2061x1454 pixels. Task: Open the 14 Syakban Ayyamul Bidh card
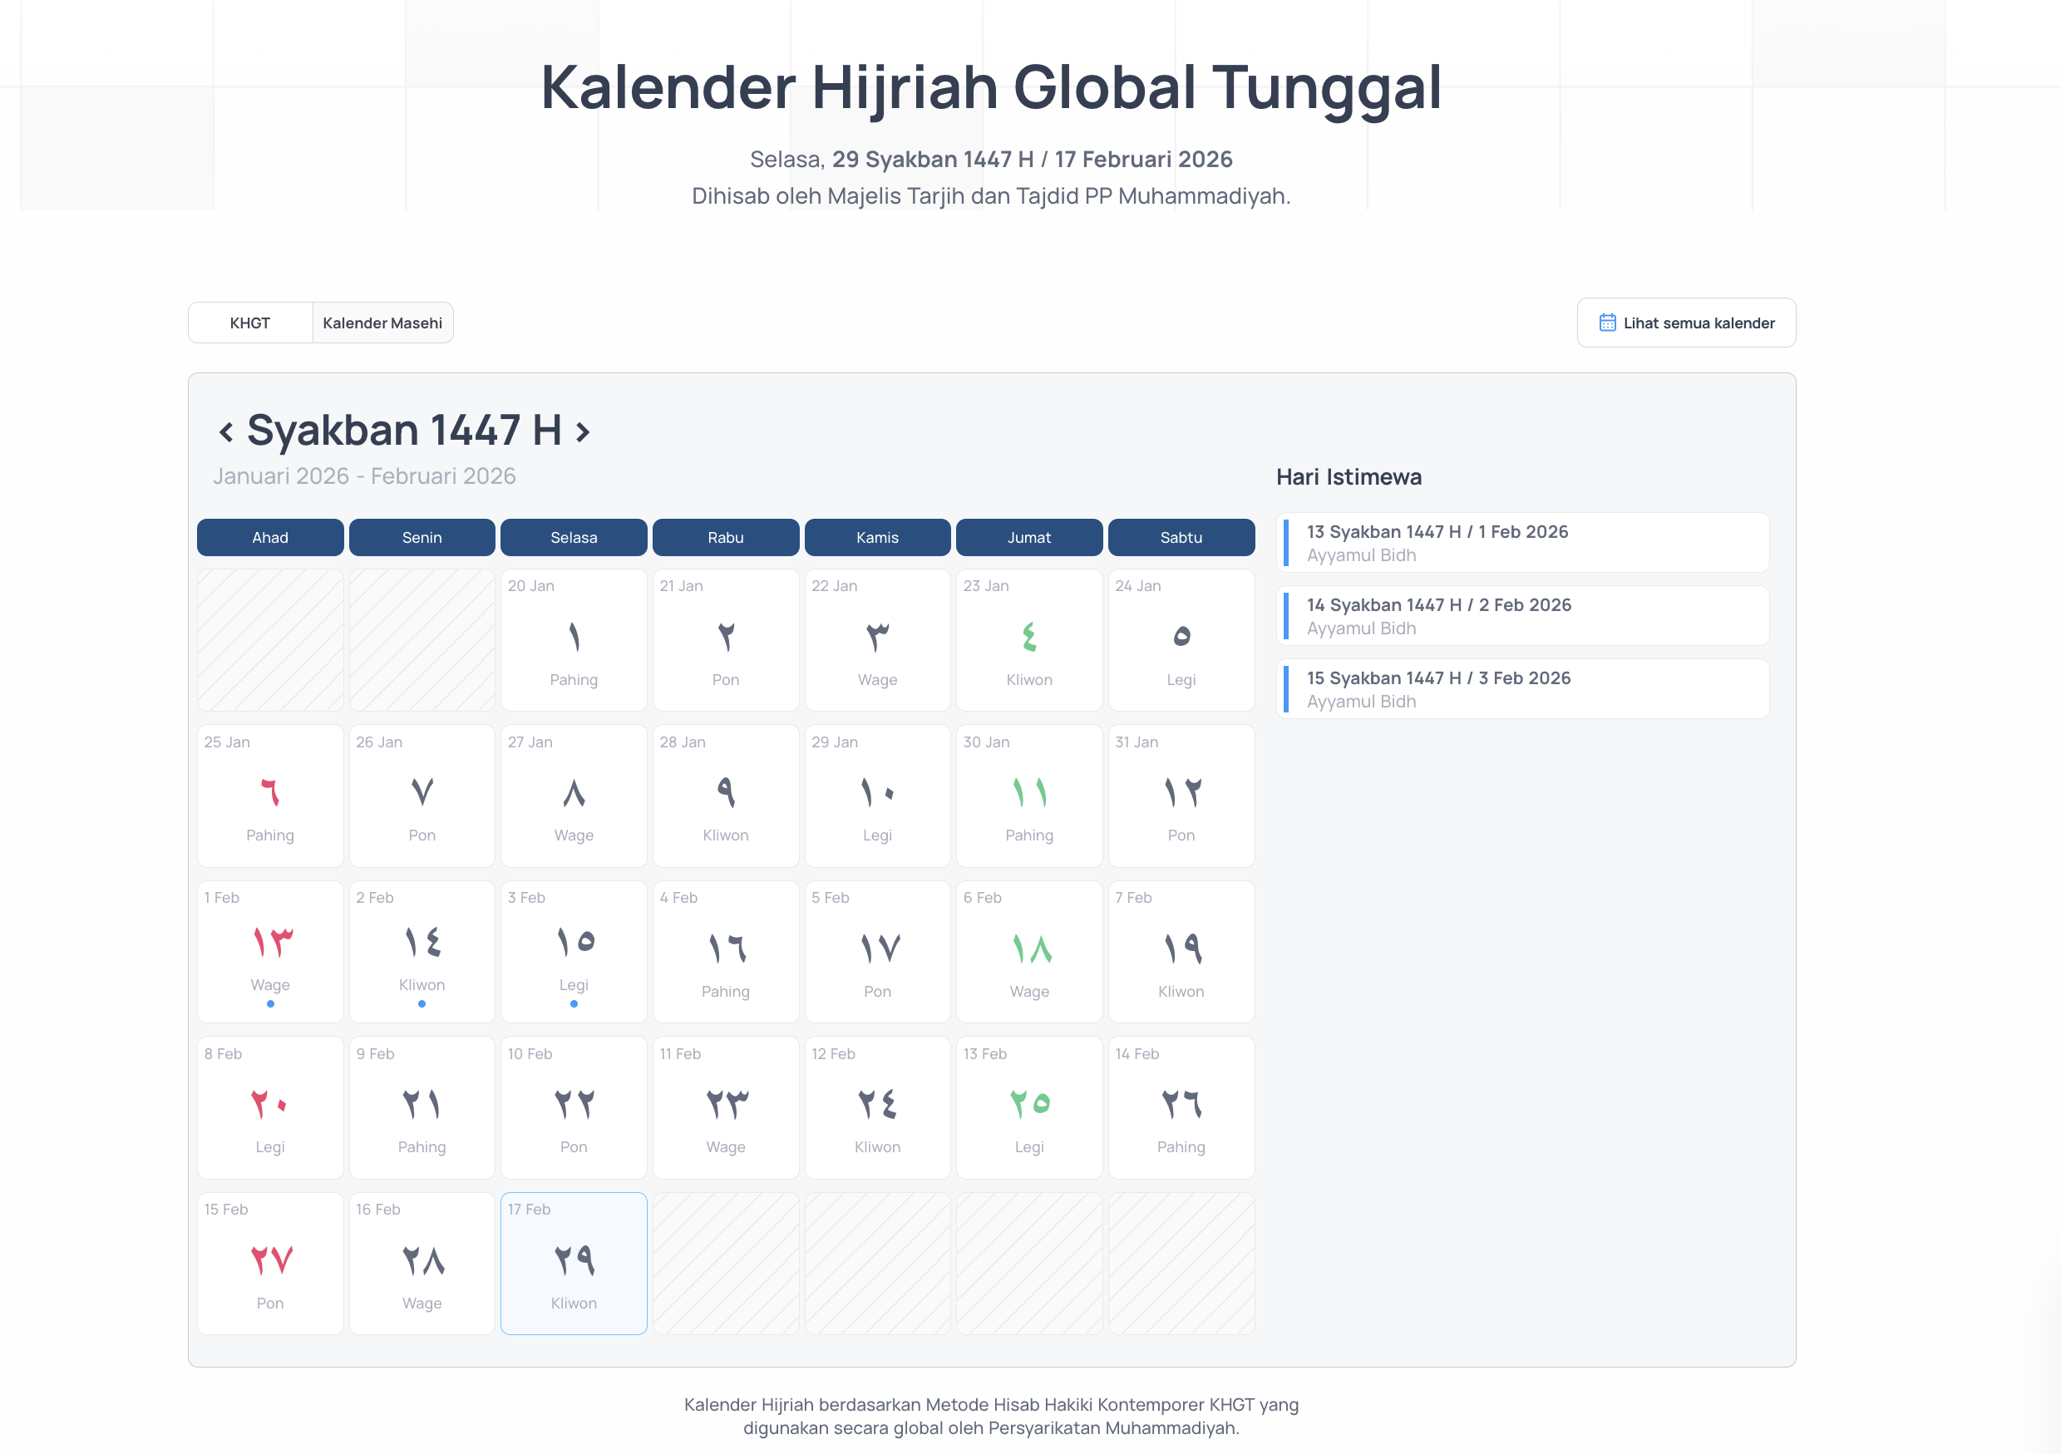coord(1521,616)
